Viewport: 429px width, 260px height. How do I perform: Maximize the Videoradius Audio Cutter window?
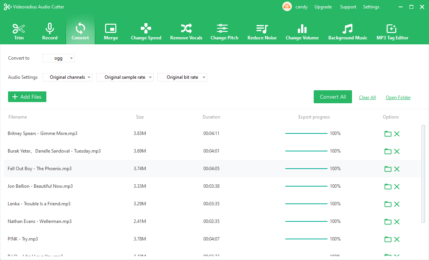point(411,7)
